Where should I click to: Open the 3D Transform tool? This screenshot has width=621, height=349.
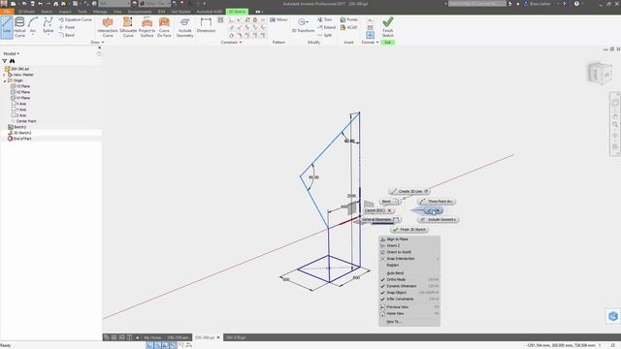(303, 25)
